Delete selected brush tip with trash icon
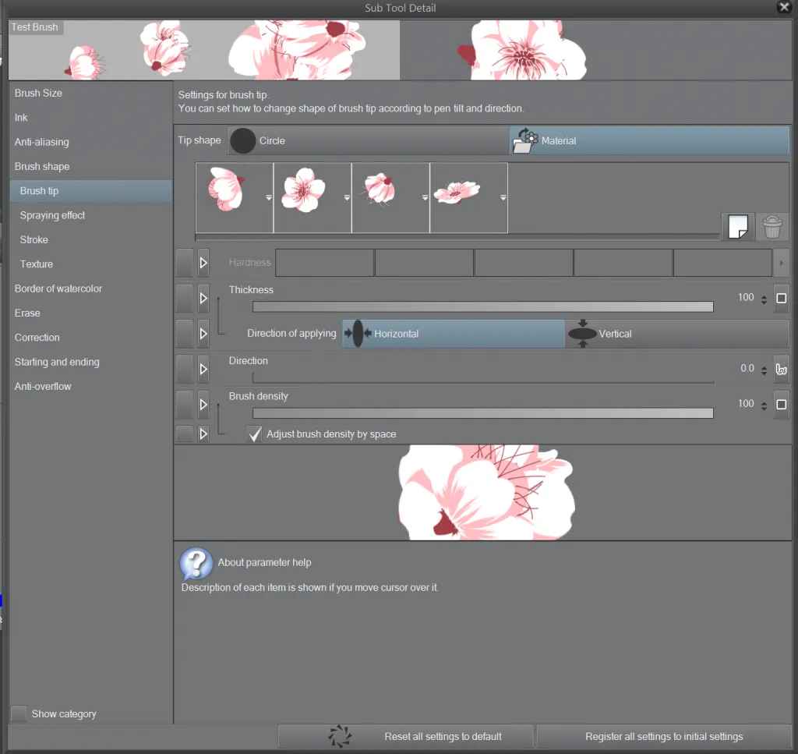The height and width of the screenshot is (754, 798). [772, 226]
